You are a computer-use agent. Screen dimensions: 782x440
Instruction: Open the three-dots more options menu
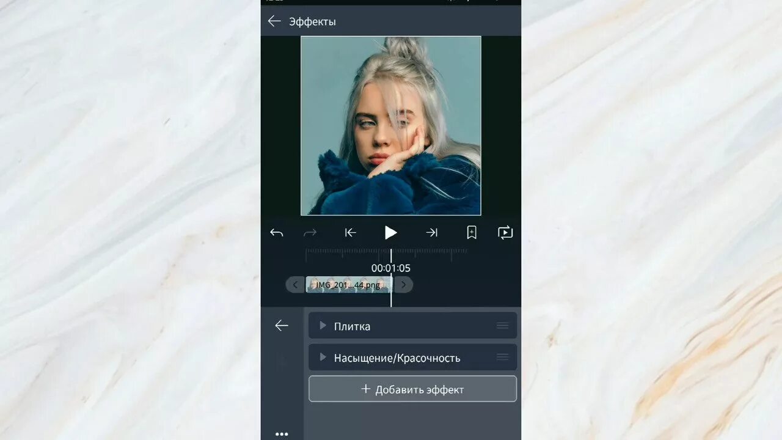[x=282, y=434]
